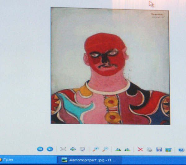Go to the next image
Viewport: 186px width, 165px height.
50,149
